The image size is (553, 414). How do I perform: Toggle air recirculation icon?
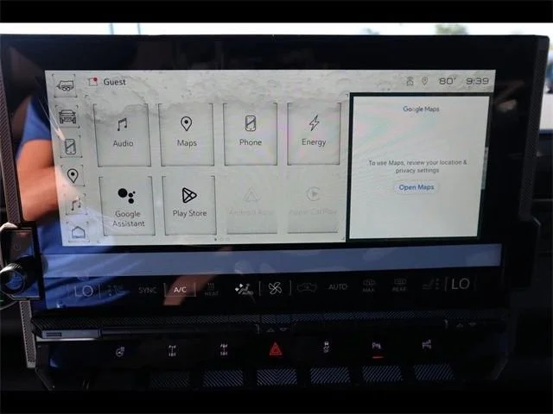307,287
